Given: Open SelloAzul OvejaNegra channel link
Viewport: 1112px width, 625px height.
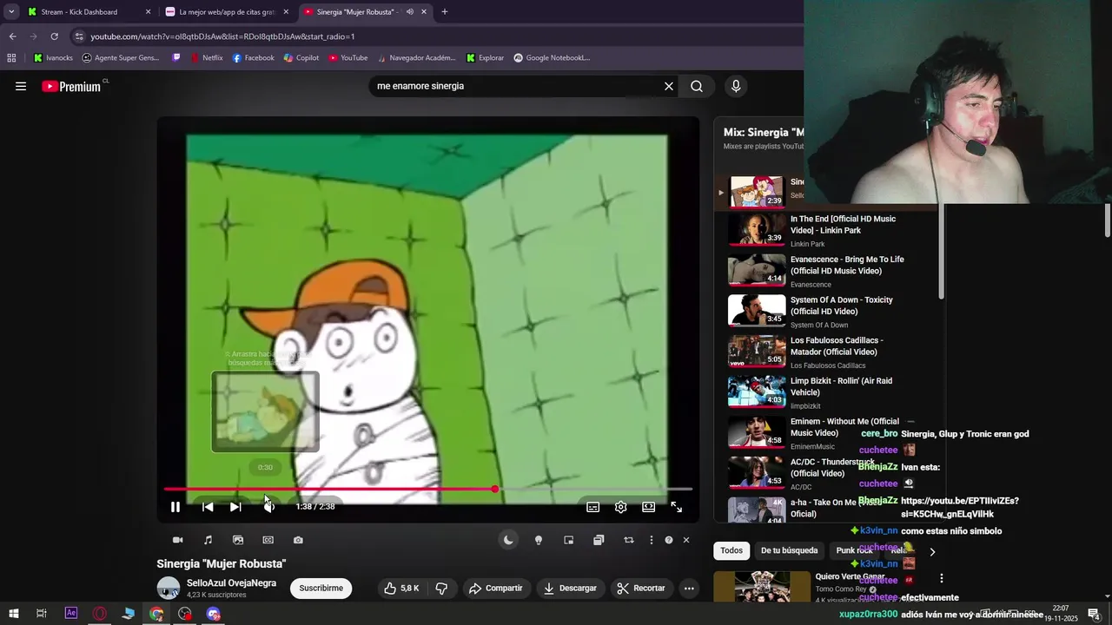Looking at the screenshot, I should point(231,583).
